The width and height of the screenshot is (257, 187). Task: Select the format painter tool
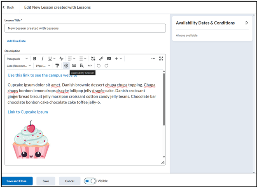click(x=57, y=65)
